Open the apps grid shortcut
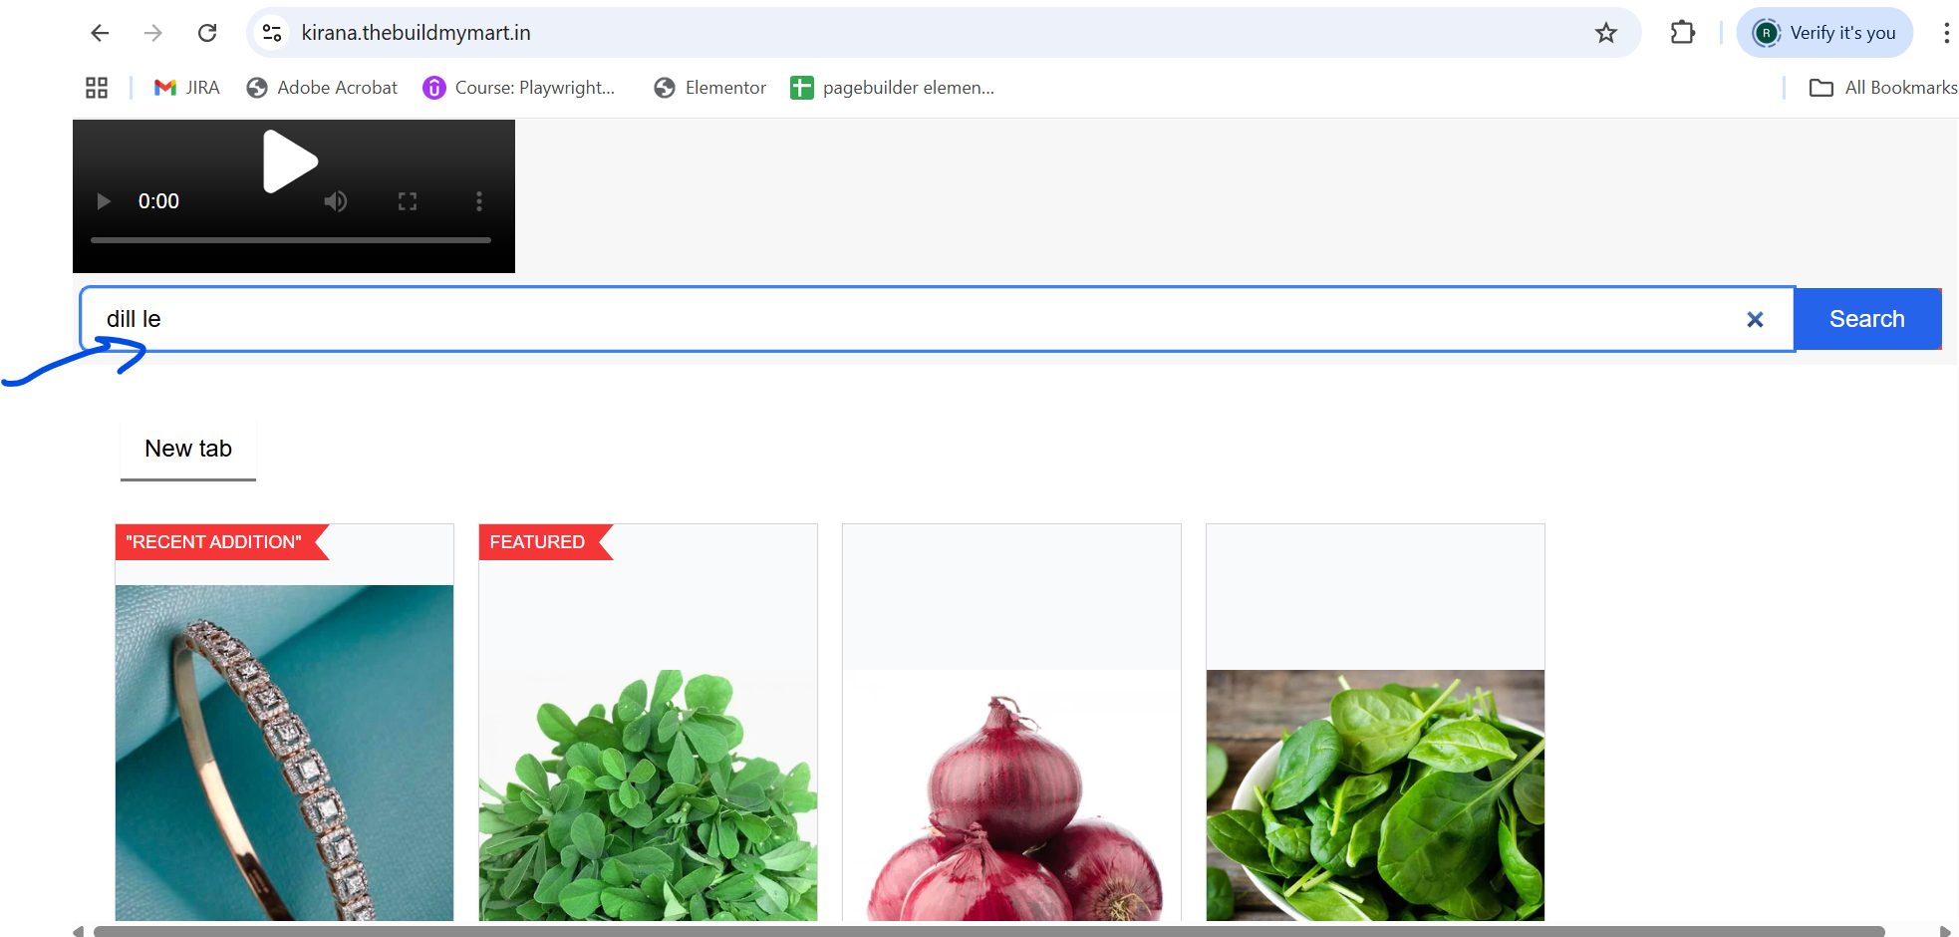 click(97, 88)
